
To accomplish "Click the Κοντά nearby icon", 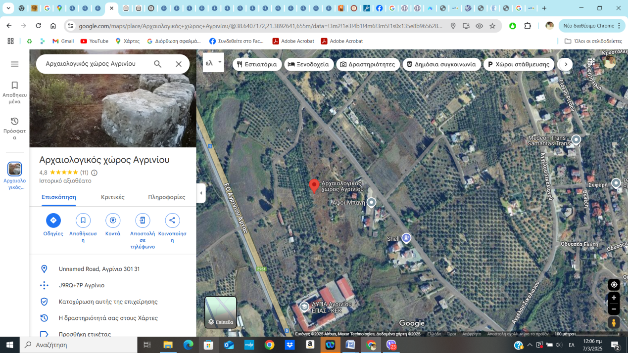I will point(113,221).
